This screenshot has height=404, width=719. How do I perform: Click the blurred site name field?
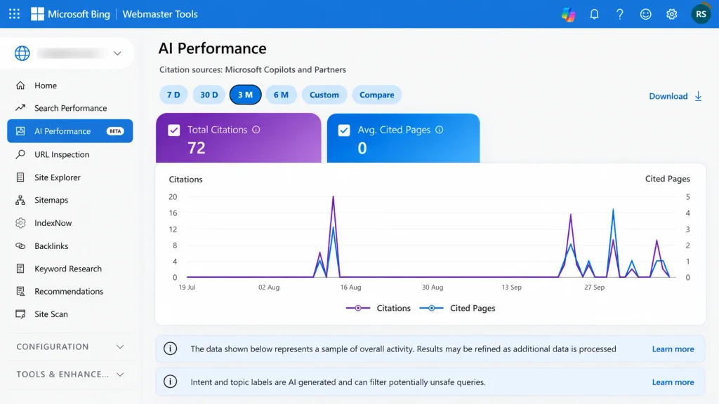coord(70,53)
